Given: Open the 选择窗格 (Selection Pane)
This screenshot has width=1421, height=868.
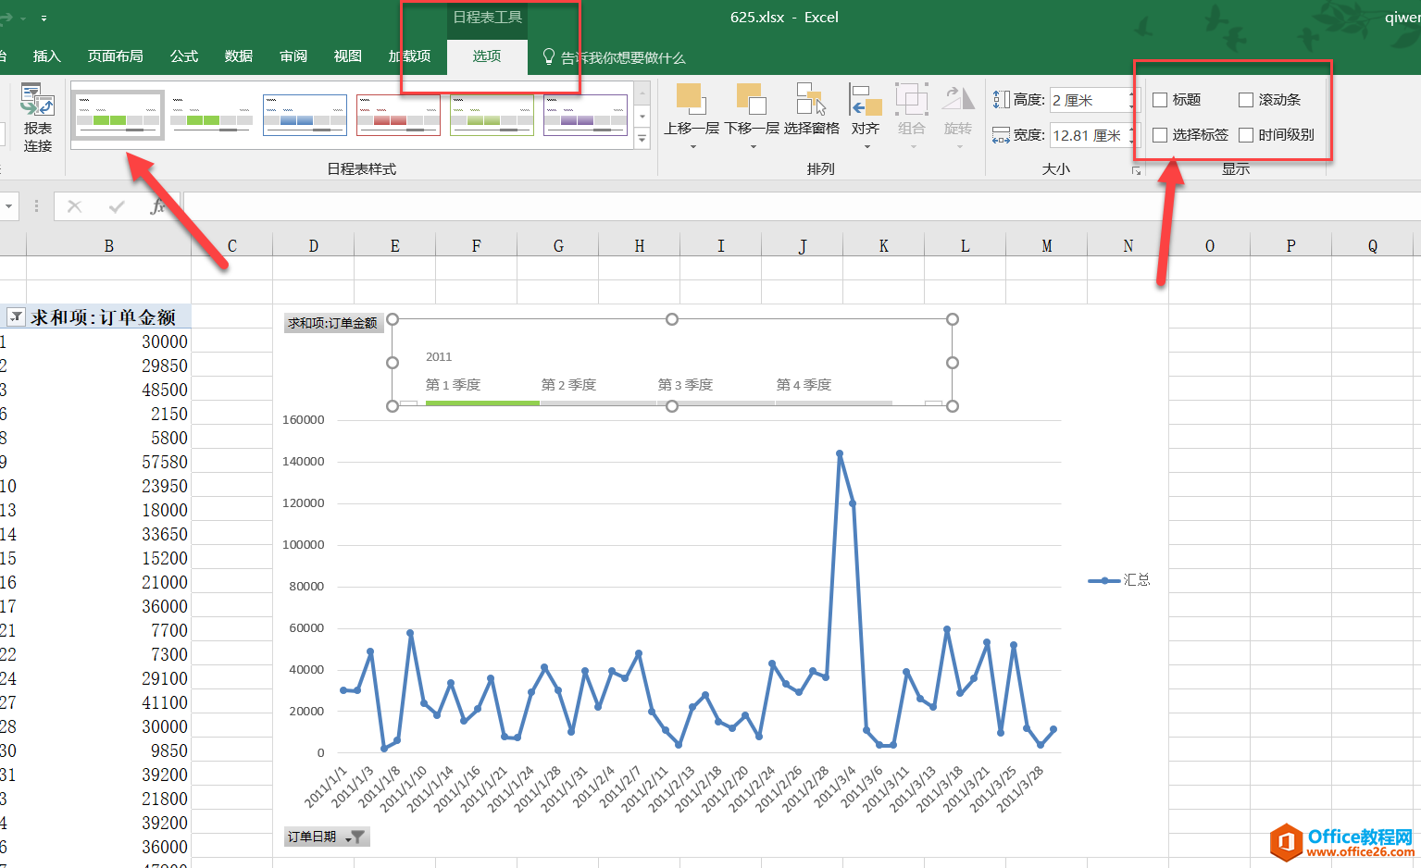Looking at the screenshot, I should [811, 100].
